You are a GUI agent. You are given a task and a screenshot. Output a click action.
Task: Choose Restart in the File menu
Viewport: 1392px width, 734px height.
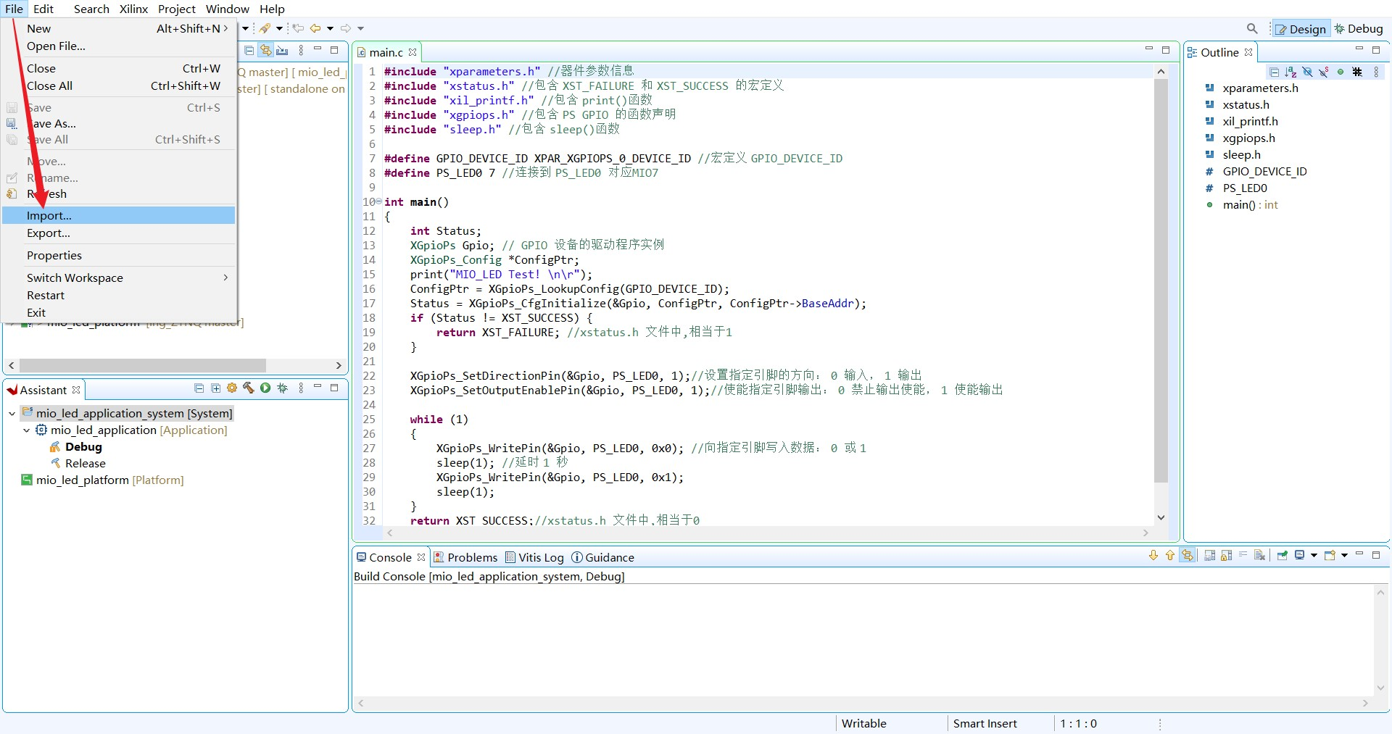[119, 295]
